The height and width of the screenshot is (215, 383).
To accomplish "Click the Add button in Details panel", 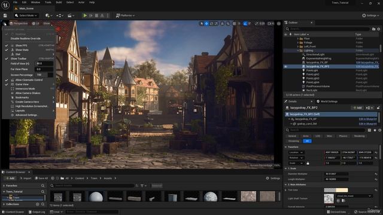I will [357, 107].
